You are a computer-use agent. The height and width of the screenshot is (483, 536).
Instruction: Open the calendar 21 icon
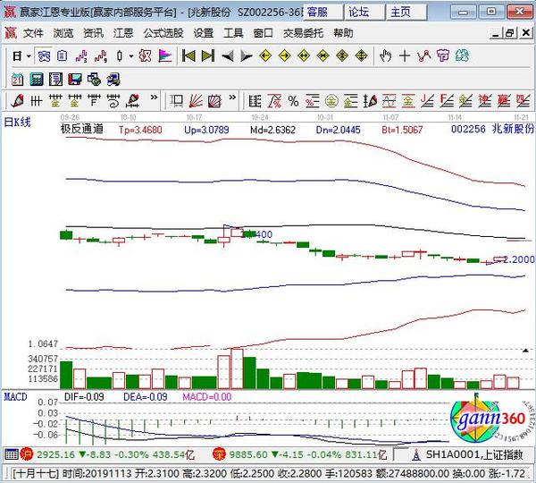click(17, 80)
